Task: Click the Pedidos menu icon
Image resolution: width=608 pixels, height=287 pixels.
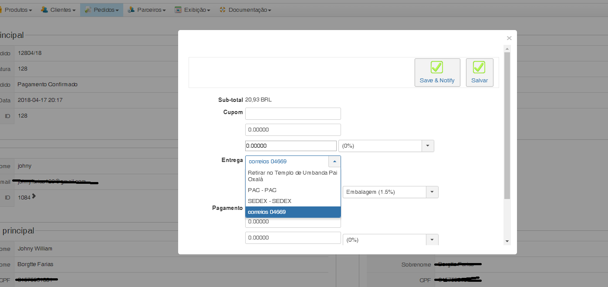Action: (x=88, y=10)
